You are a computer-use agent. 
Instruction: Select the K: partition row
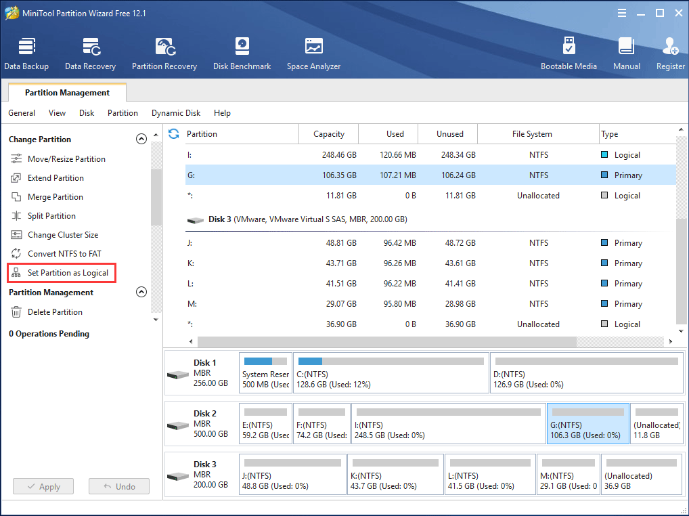(430, 263)
